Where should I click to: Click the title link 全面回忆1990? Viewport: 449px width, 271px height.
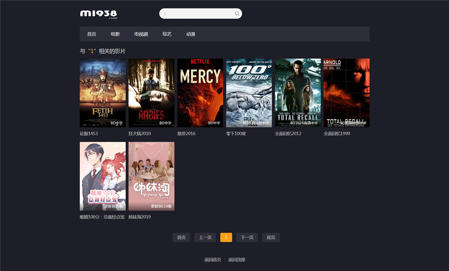(x=337, y=134)
